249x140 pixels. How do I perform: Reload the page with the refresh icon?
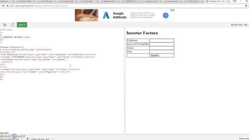(x=3, y=6)
